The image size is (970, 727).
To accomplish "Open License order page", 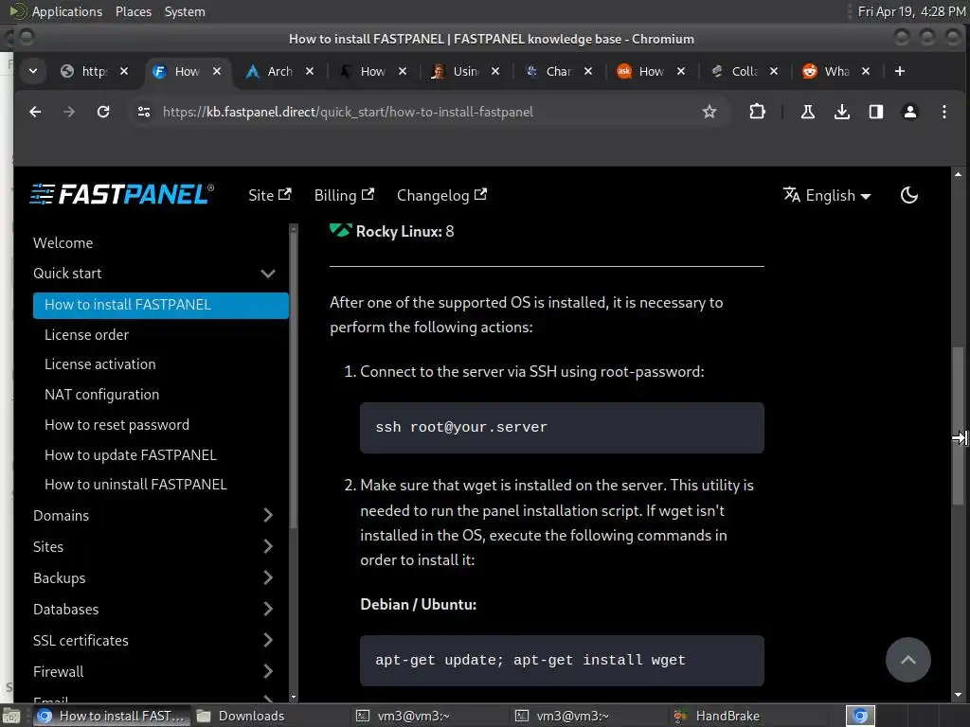I will click(x=86, y=334).
